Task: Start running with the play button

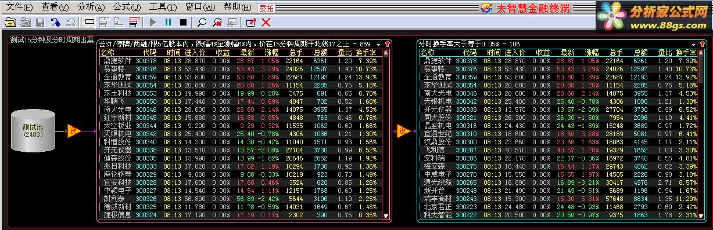Action: (153, 23)
